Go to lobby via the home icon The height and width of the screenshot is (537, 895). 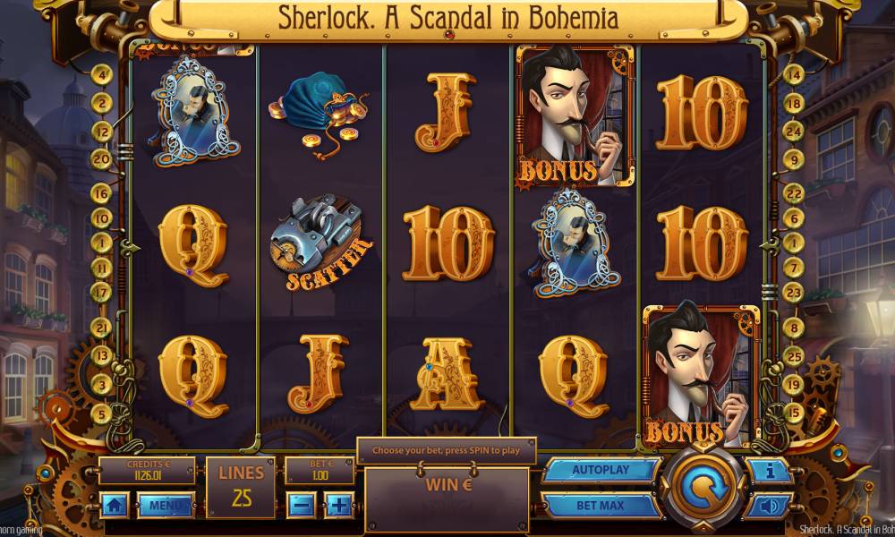pos(115,505)
